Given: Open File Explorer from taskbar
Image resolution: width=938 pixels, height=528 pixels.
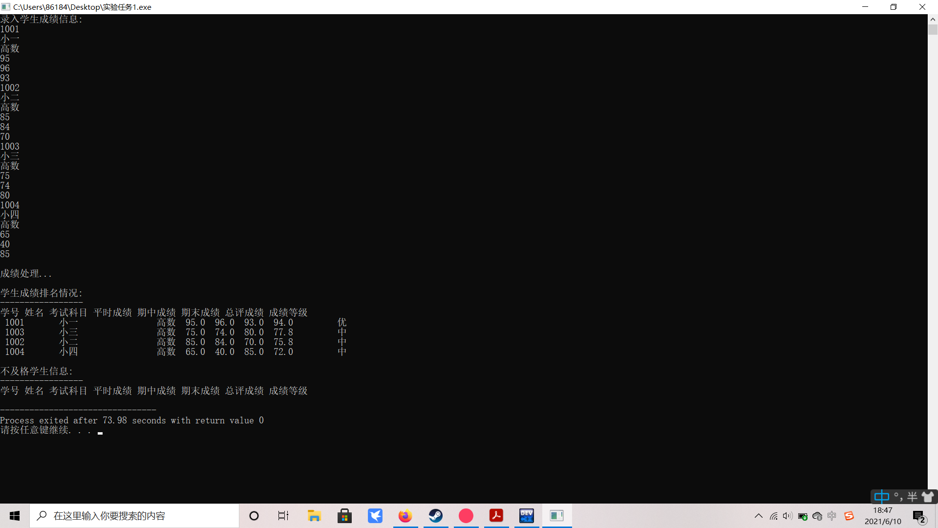Looking at the screenshot, I should [x=314, y=516].
